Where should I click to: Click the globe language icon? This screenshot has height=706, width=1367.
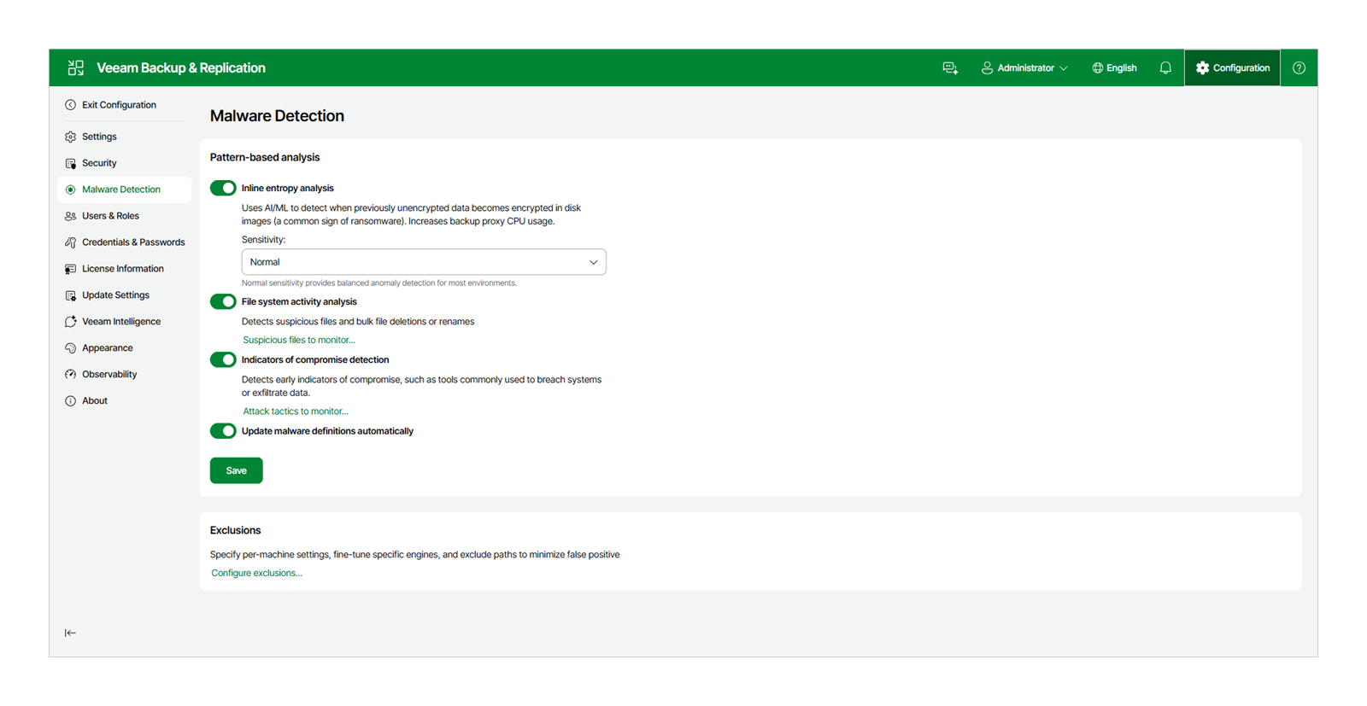[1098, 68]
